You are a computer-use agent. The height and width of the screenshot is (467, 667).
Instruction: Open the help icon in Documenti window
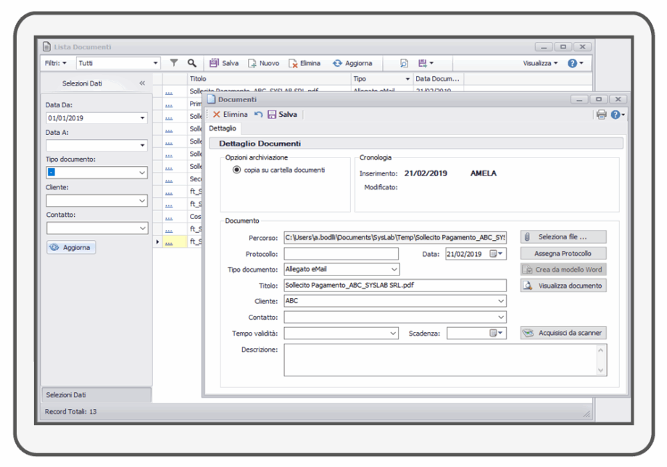(x=617, y=115)
